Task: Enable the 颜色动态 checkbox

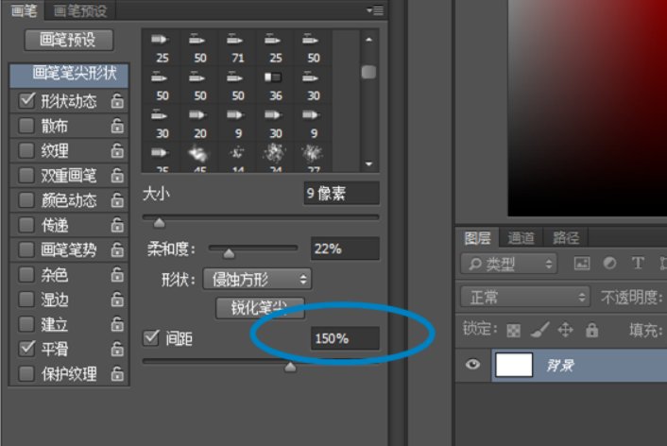Action: tap(26, 199)
